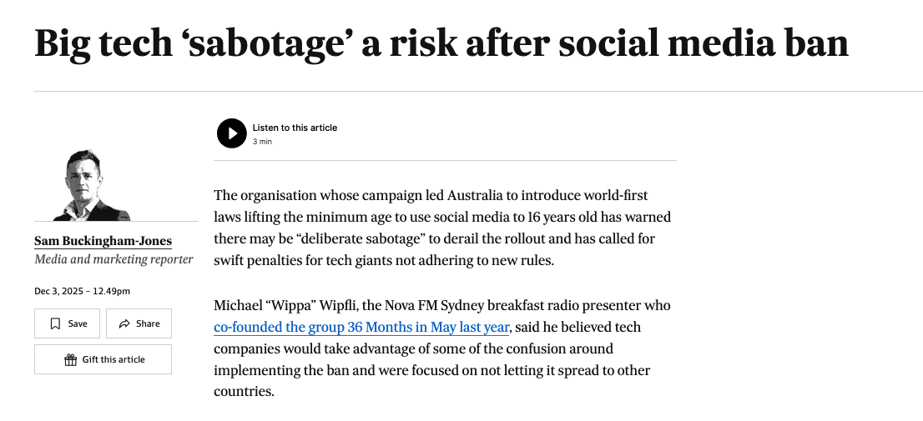Follow the '36 Months in May last year' link
Viewport: 923px width, 421px height.
(x=361, y=327)
